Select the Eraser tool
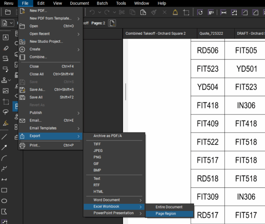 tap(5, 48)
